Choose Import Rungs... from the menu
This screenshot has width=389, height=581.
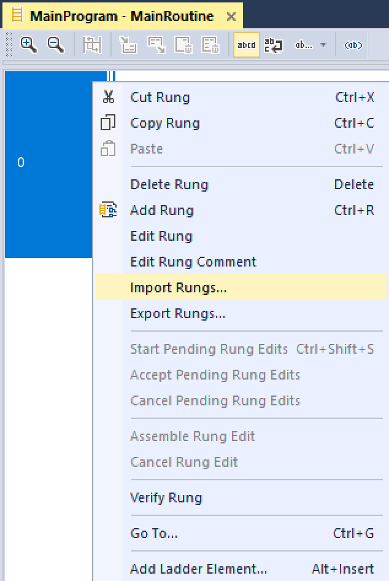[179, 287]
